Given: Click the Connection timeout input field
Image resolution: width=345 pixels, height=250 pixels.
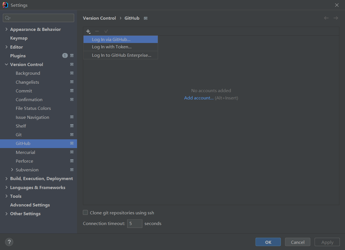Looking at the screenshot, I should [135, 223].
